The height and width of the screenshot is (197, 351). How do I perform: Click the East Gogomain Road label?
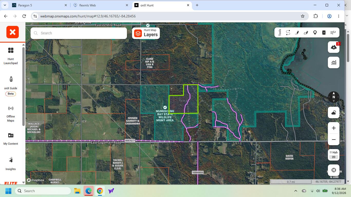click(x=106, y=142)
